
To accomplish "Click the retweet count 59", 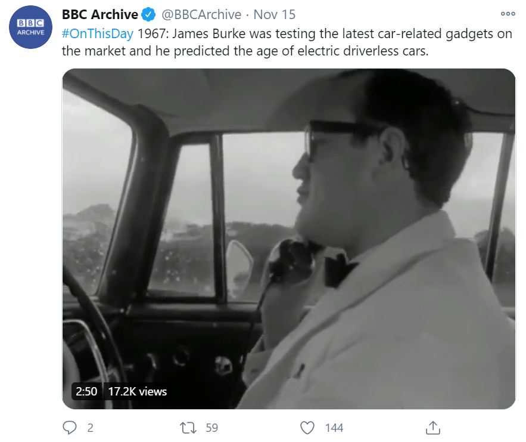I will tap(211, 428).
